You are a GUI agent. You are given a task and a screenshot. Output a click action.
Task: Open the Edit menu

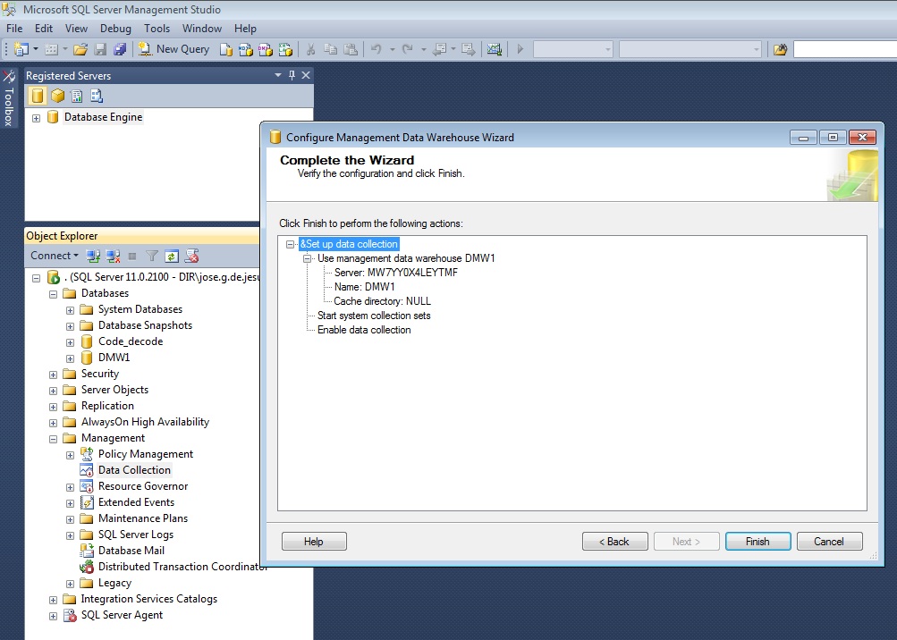[x=44, y=28]
